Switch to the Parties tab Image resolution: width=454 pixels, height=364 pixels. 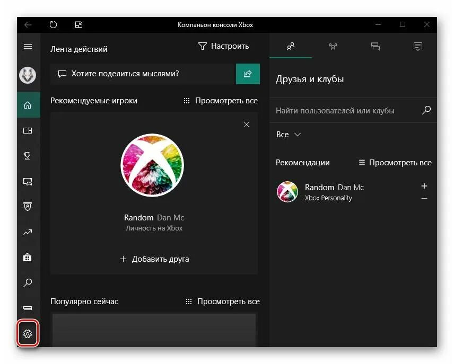click(x=333, y=46)
